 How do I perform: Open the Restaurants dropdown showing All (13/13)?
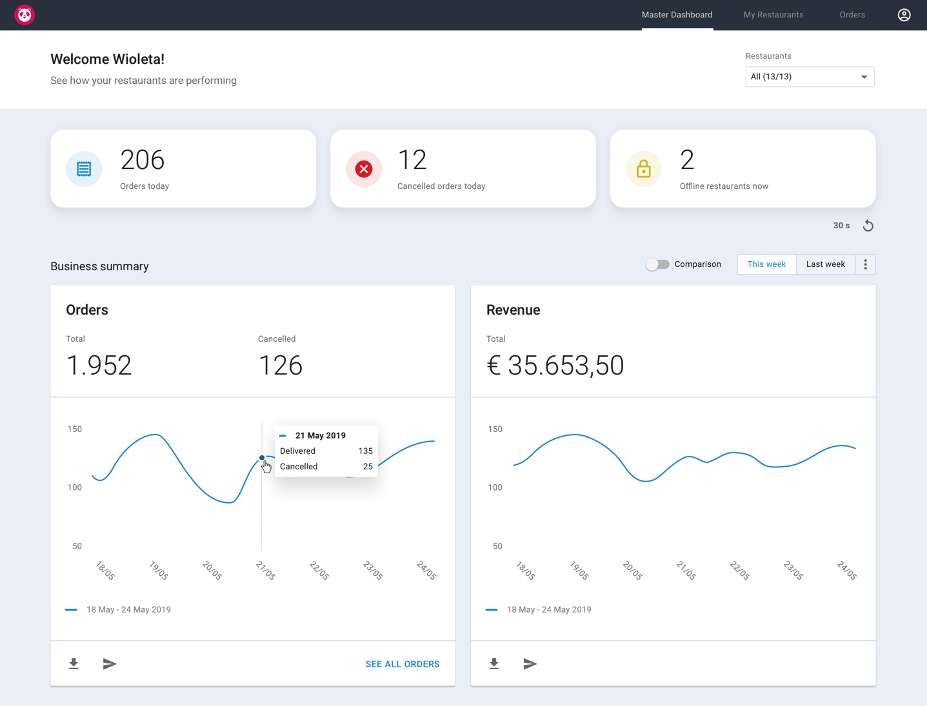810,77
